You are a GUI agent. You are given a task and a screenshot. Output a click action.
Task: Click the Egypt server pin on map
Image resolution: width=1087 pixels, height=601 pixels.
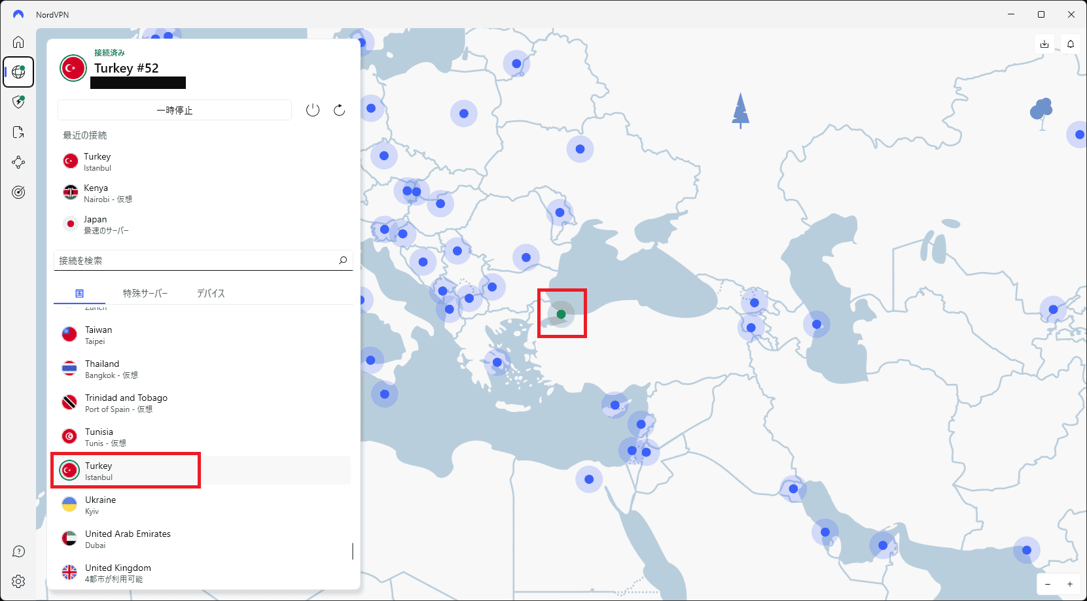point(589,479)
